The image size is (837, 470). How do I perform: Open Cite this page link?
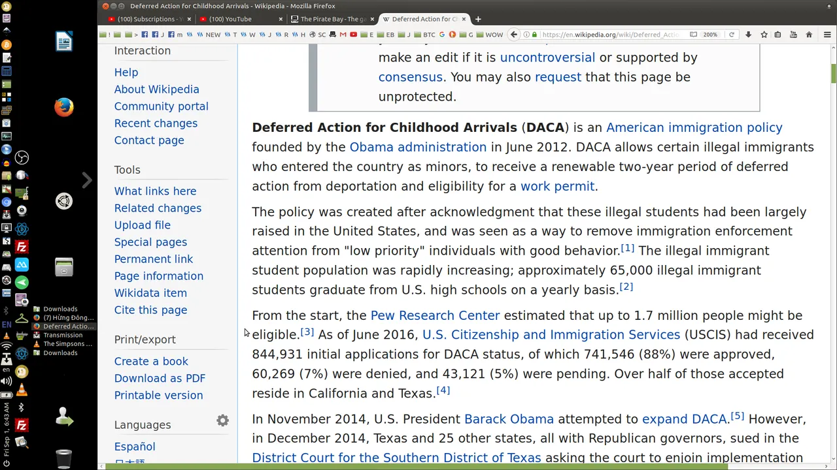point(150,310)
